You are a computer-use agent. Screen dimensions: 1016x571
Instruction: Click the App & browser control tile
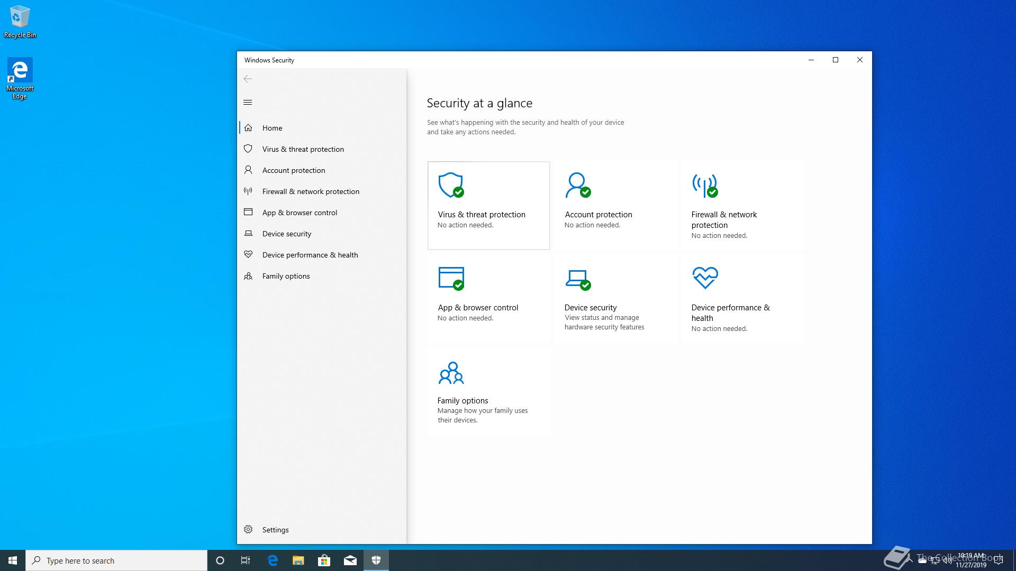[x=488, y=299]
